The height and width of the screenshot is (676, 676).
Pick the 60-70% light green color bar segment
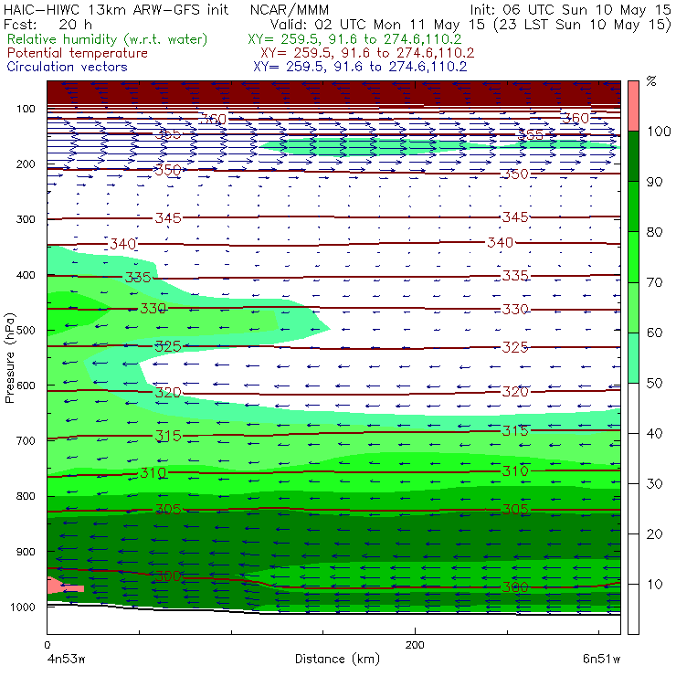(633, 307)
